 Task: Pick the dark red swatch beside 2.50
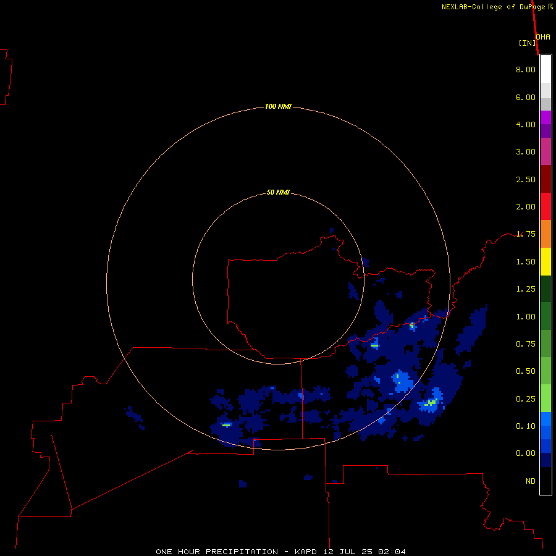[545, 179]
